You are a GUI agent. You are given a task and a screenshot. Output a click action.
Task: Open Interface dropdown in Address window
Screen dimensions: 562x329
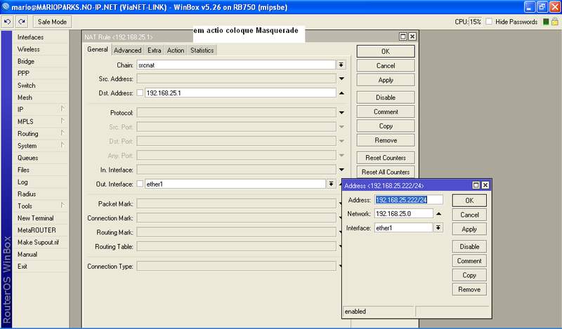point(438,228)
